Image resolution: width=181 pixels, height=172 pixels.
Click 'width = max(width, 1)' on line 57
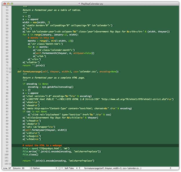36,22
